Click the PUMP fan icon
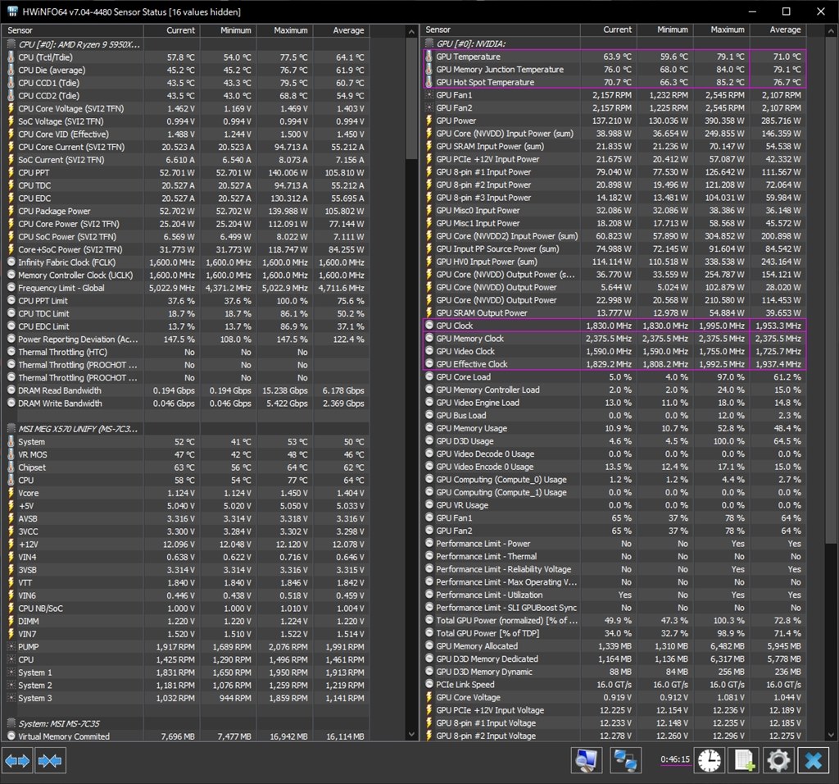This screenshot has width=839, height=784. [11, 646]
